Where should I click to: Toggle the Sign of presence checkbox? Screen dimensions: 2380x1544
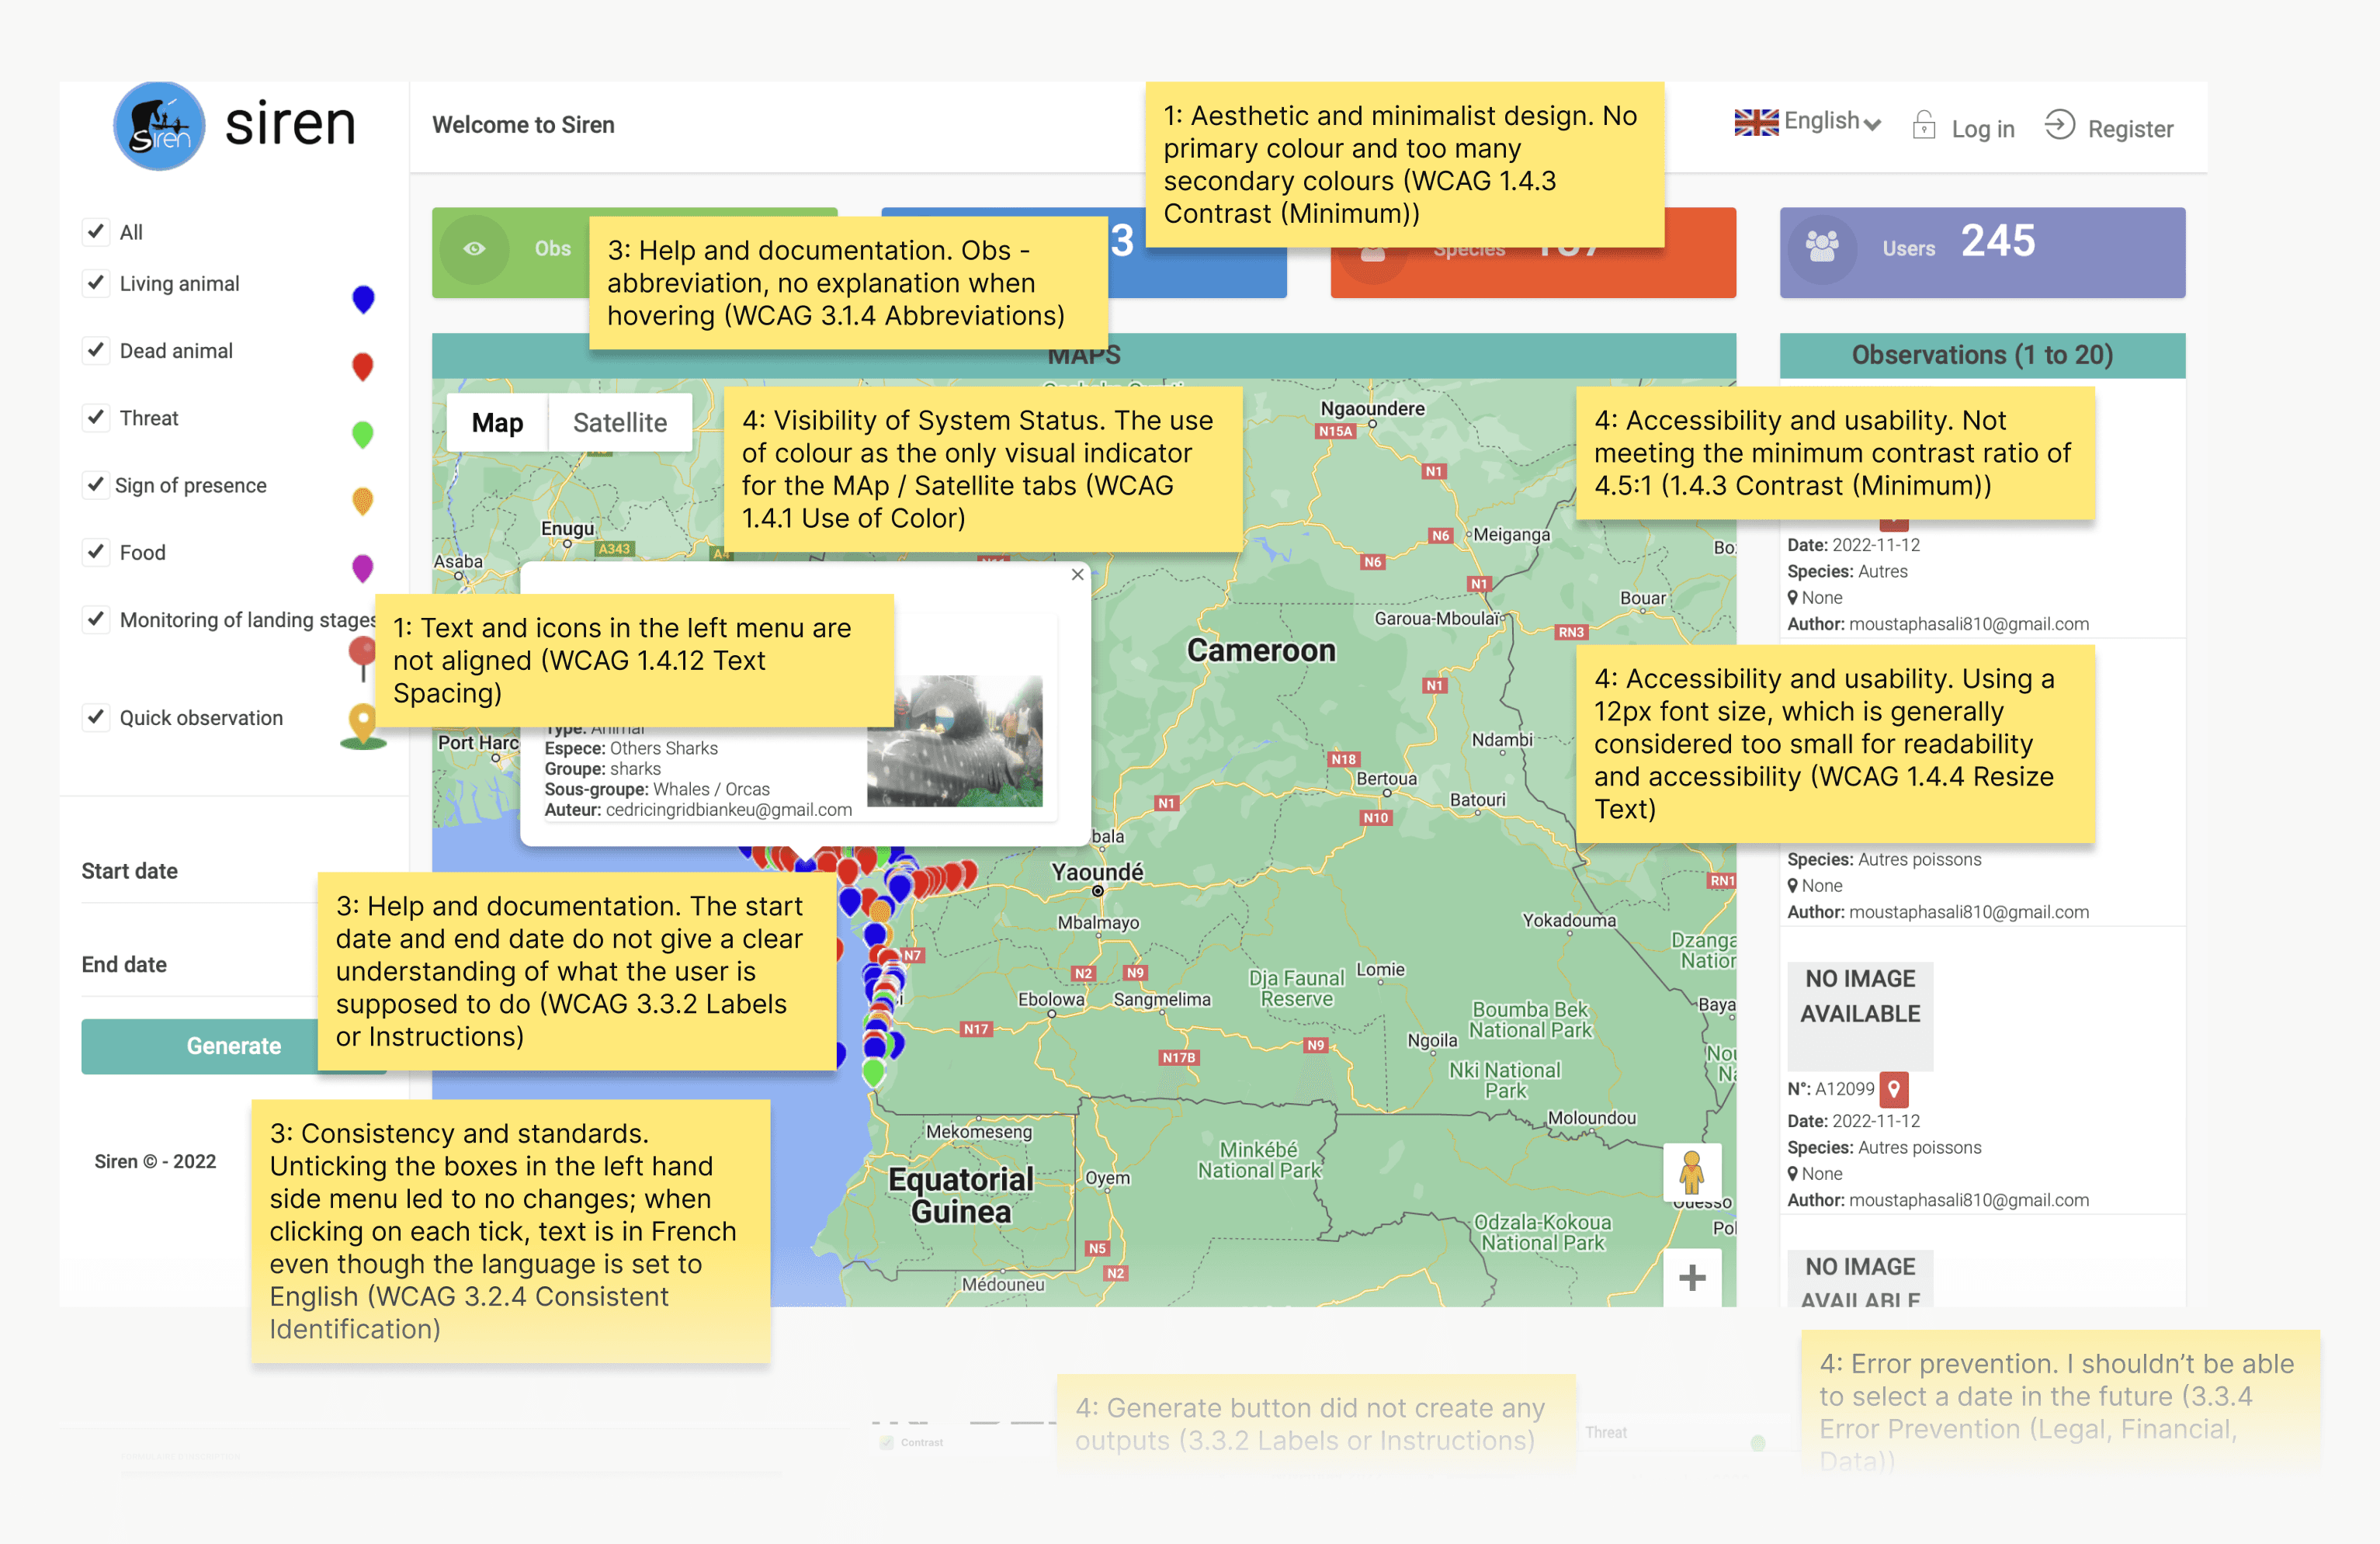point(96,485)
